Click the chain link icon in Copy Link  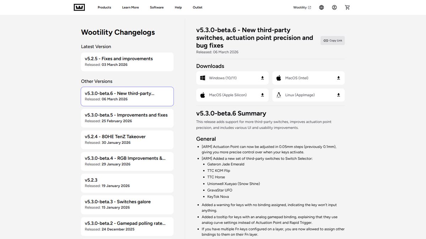click(x=326, y=41)
